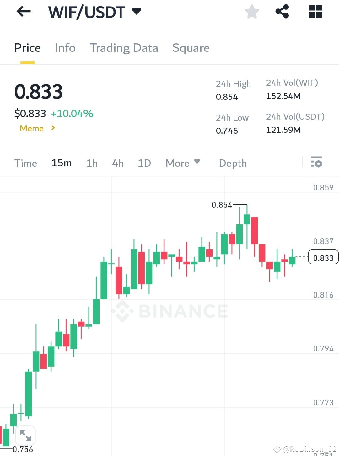Select the Info tab
This screenshot has height=456, width=339.
tap(65, 48)
